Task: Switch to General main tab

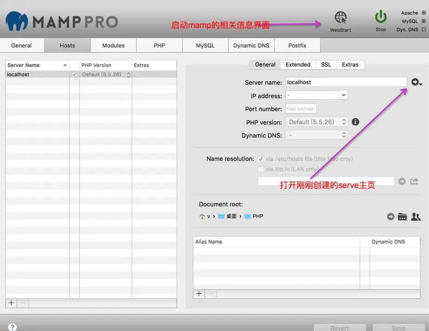Action: [x=21, y=46]
